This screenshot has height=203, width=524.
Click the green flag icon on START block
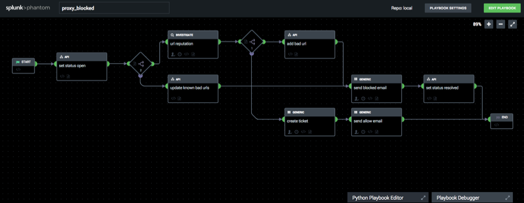point(18,62)
